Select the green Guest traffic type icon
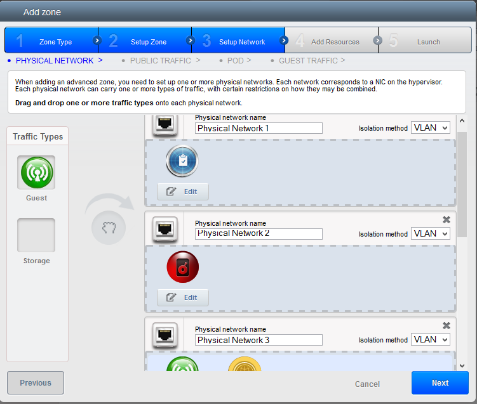The height and width of the screenshot is (404, 477). pyautogui.click(x=36, y=173)
